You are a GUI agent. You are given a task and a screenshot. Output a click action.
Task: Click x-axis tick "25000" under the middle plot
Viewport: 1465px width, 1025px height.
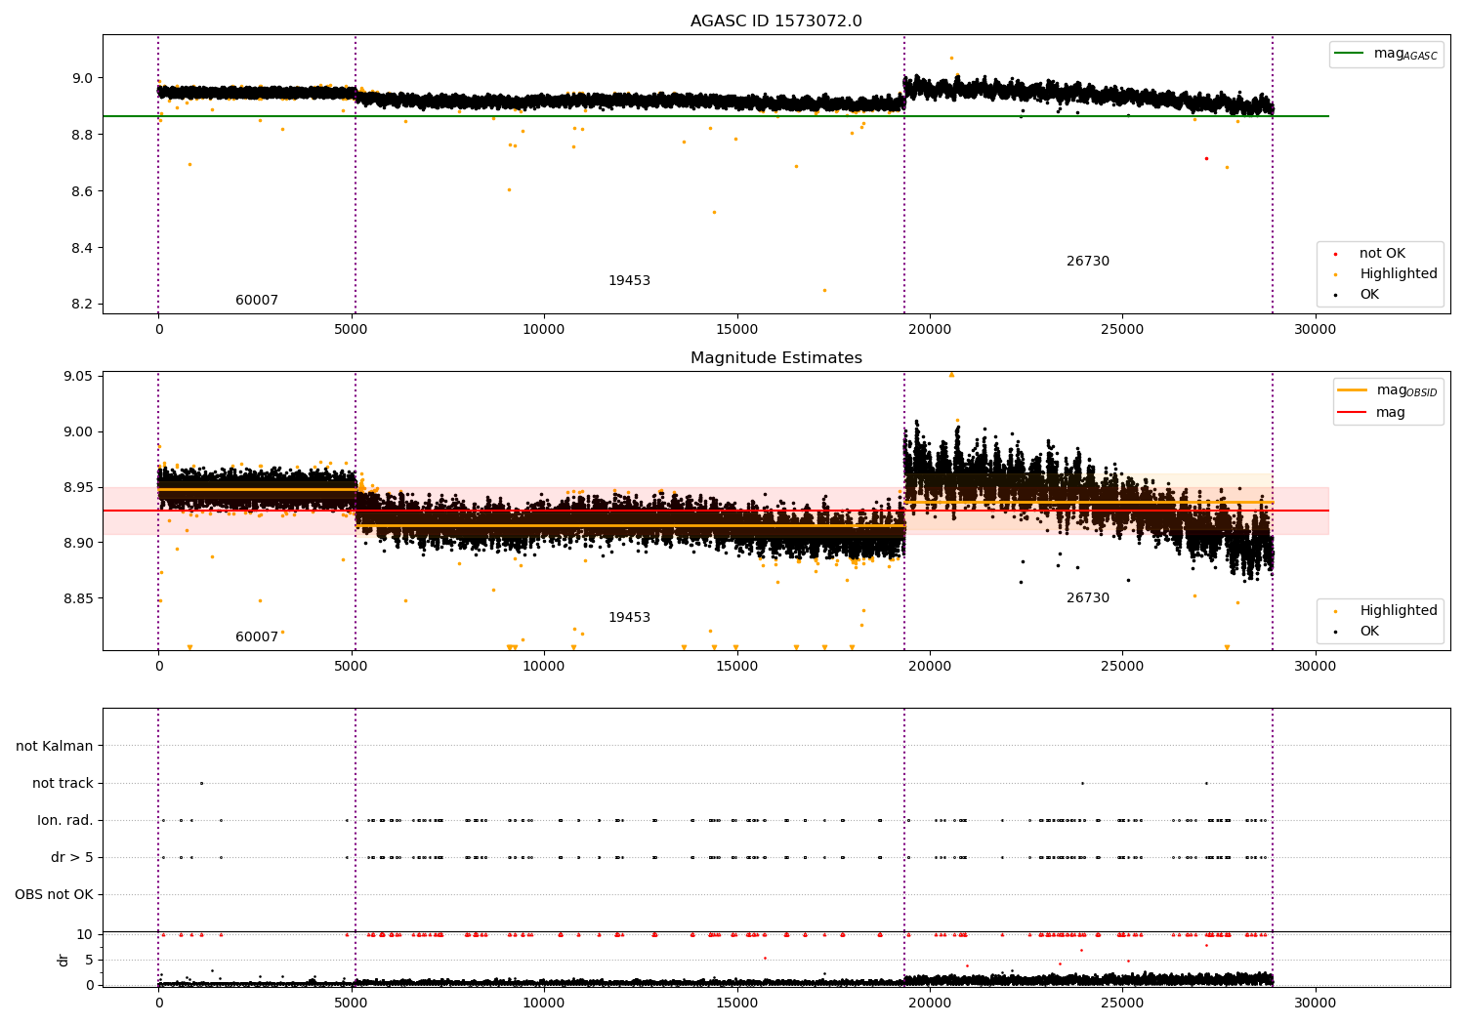[1122, 667]
